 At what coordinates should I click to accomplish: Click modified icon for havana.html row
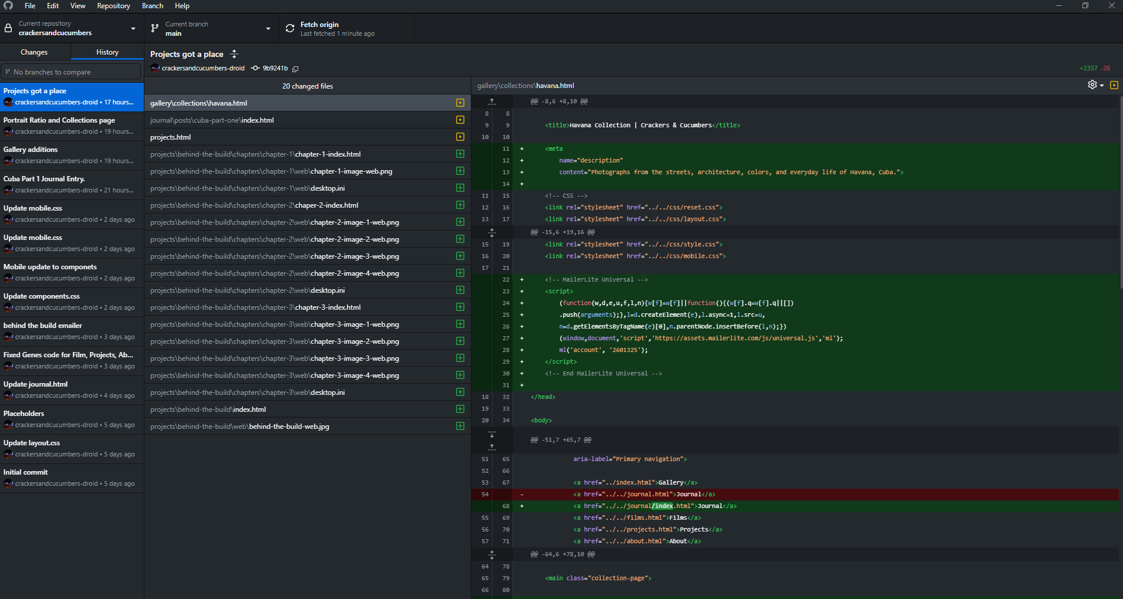point(460,103)
